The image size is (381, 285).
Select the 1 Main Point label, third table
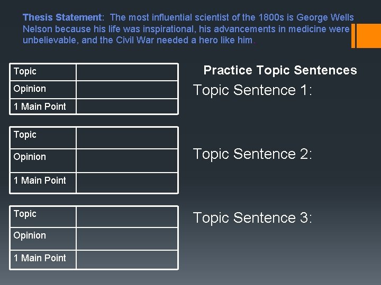pyautogui.click(x=40, y=258)
